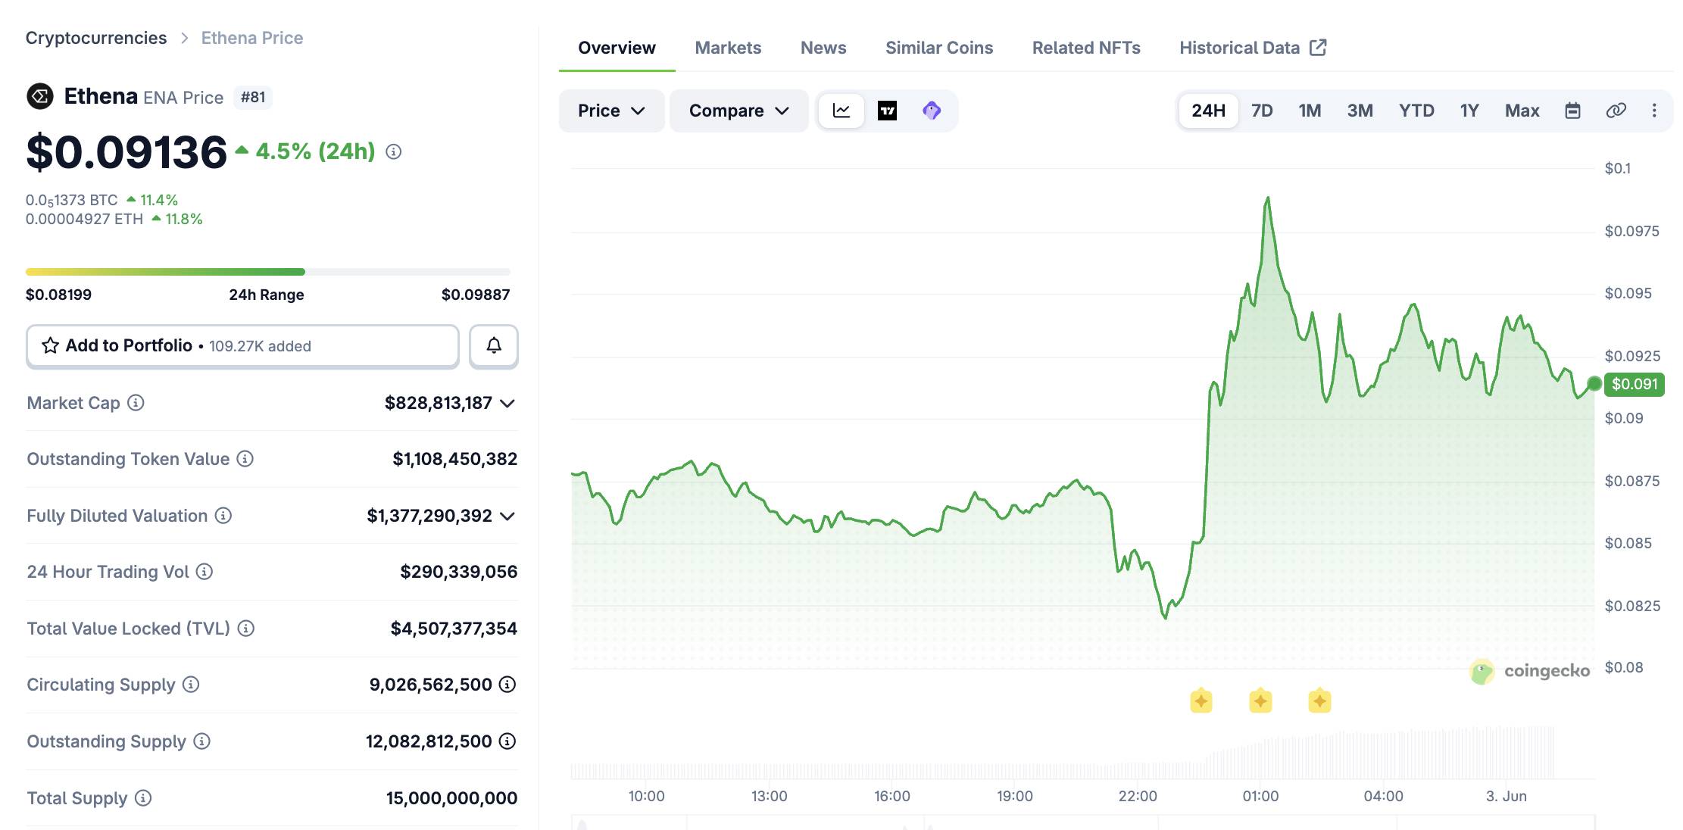Click info icon after 9,026,562,500 value
1683x830 pixels.
click(x=507, y=685)
